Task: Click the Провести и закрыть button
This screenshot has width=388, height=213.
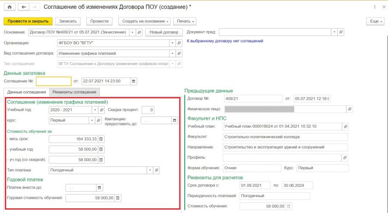Action: (28, 21)
